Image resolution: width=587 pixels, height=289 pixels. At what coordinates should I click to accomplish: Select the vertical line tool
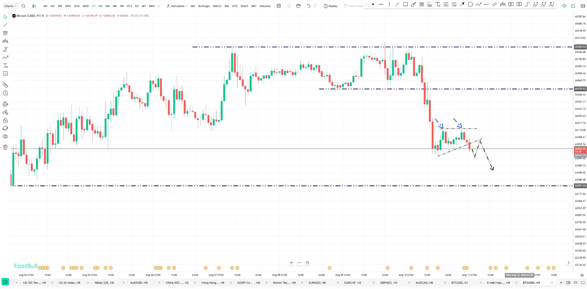[x=389, y=4]
